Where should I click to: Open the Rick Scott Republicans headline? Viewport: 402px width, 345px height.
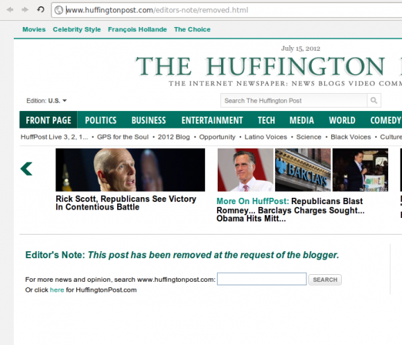pyautogui.click(x=126, y=203)
